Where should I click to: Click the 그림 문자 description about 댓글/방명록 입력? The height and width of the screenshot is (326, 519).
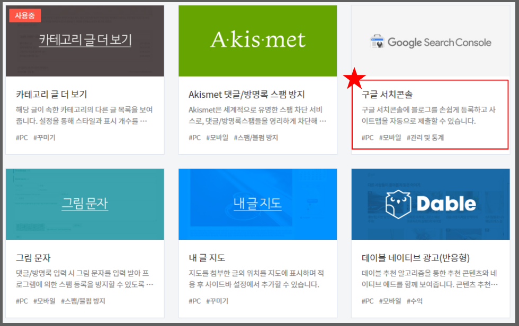[x=84, y=279]
